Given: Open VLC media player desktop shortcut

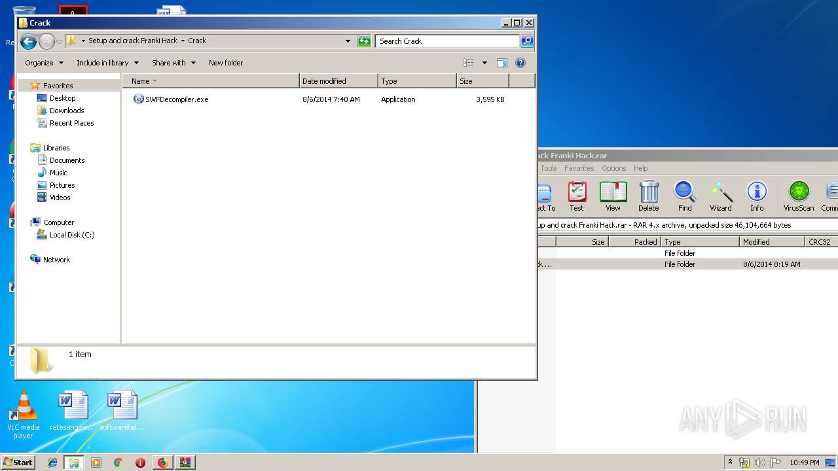Looking at the screenshot, I should click(23, 415).
